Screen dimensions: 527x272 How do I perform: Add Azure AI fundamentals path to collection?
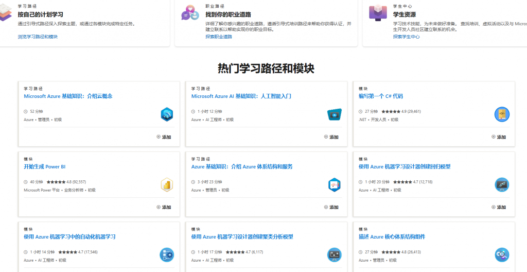point(331,137)
